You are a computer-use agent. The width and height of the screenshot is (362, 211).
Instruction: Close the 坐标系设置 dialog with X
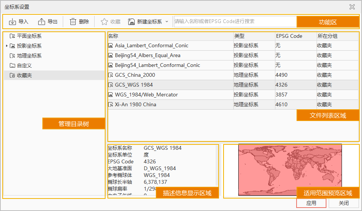click(x=352, y=7)
